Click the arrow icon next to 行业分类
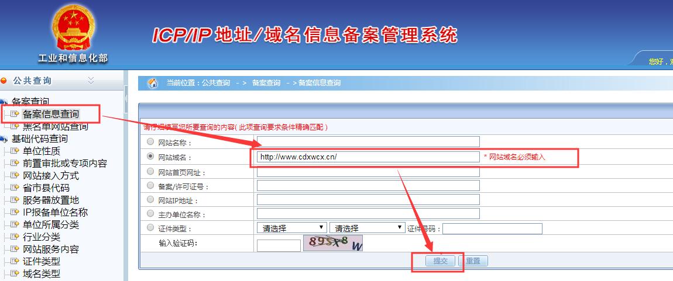Image resolution: width=673 pixels, height=281 pixels. coord(15,237)
